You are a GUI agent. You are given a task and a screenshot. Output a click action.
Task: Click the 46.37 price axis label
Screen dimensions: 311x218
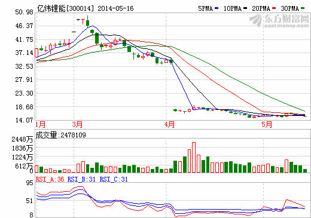(x=24, y=26)
